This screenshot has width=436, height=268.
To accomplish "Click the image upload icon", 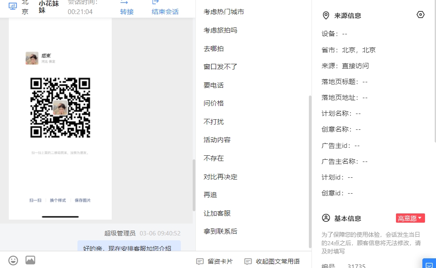I will (x=30, y=260).
